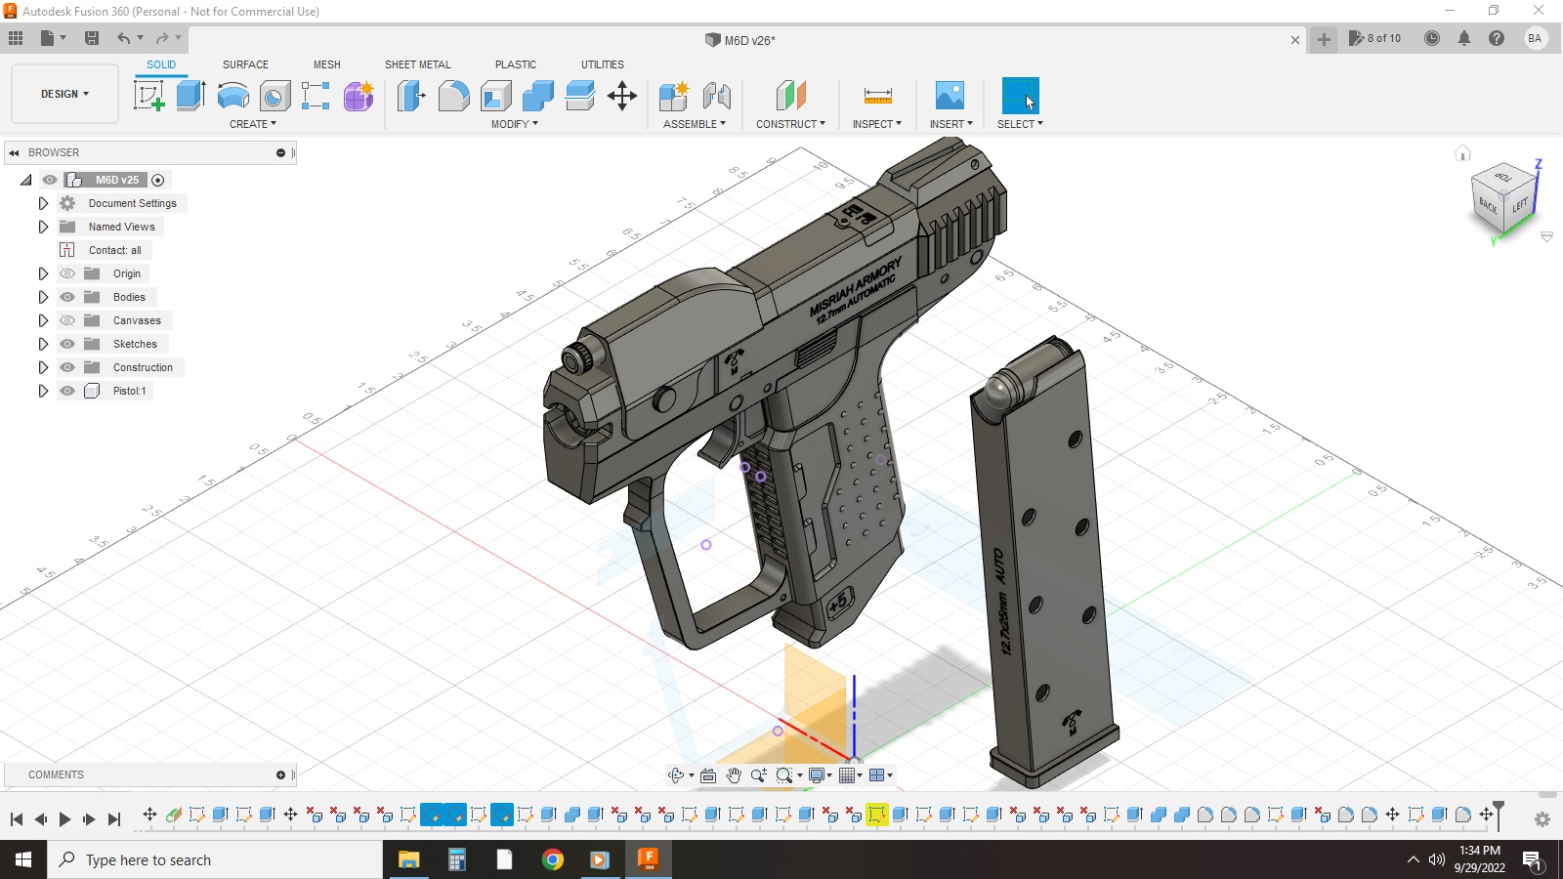Click the Insert image icon
1563x879 pixels.
950,96
